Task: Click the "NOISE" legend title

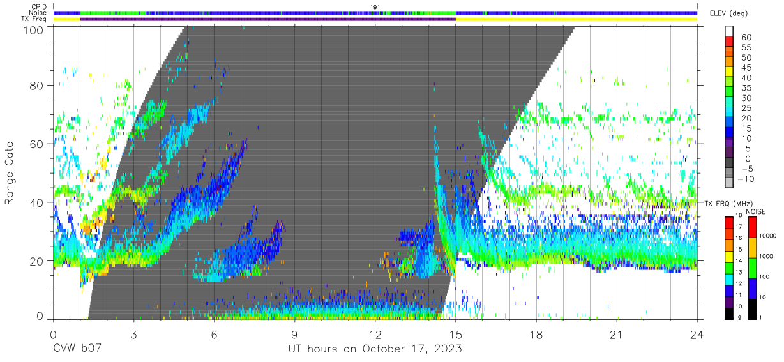Action: point(757,211)
